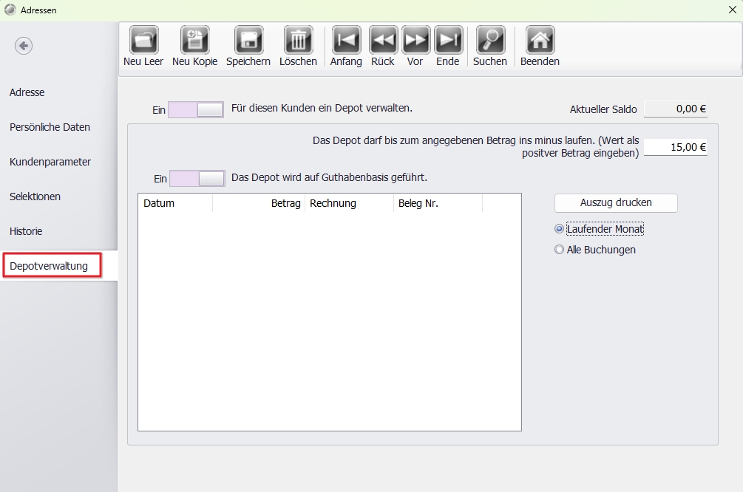Click the Beleg Nr. column header
743x492 pixels.
[438, 203]
